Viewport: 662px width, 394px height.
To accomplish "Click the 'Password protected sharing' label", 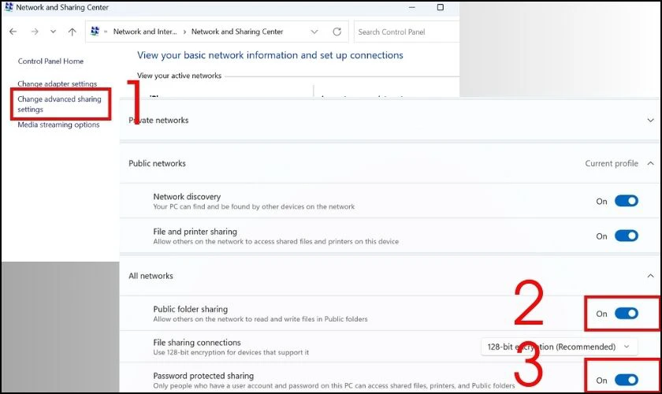I will pos(203,376).
